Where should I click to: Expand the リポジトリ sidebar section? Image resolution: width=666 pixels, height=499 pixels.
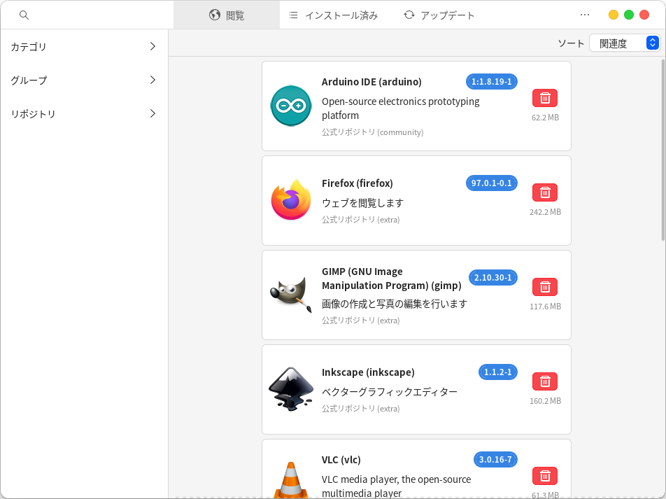[x=84, y=114]
